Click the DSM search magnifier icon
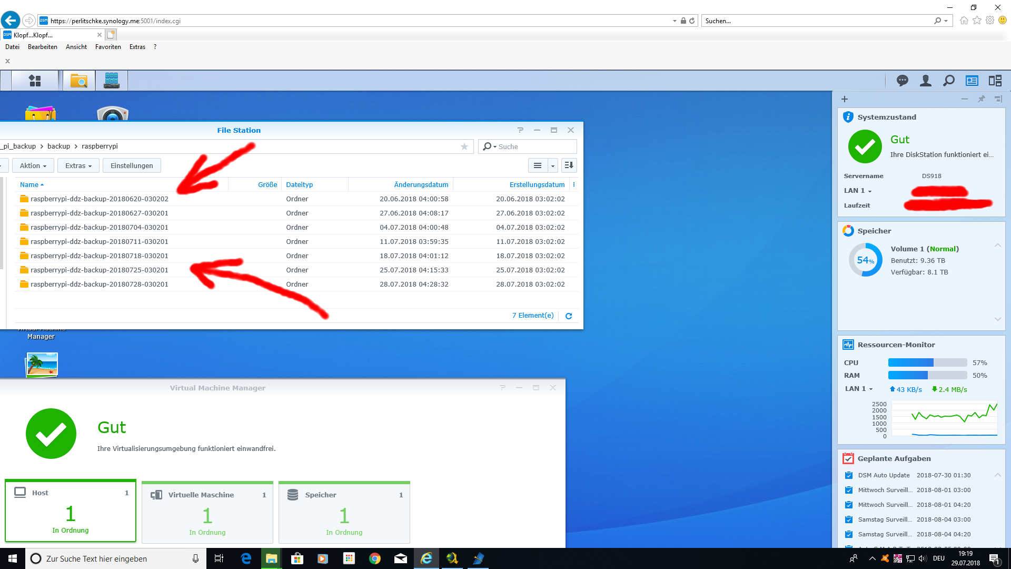This screenshot has width=1011, height=569. (948, 81)
